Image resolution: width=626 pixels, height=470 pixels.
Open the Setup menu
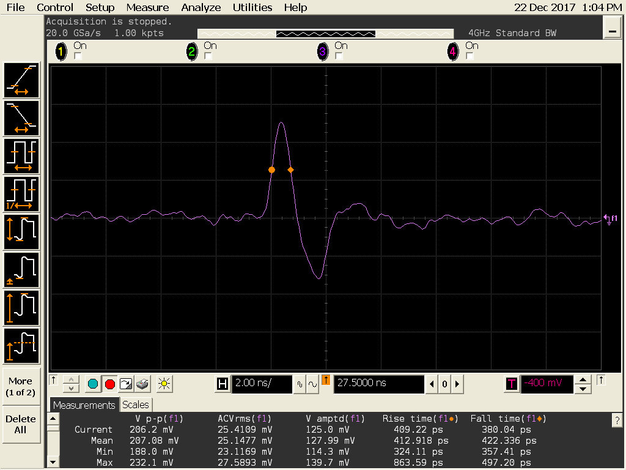[100, 7]
